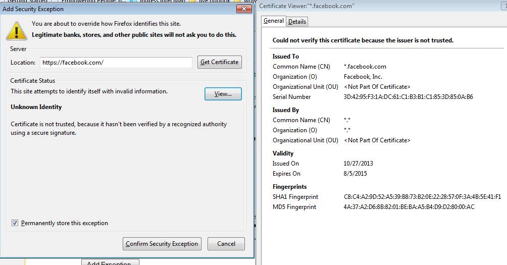Cancel the security exception dialog

(x=226, y=244)
